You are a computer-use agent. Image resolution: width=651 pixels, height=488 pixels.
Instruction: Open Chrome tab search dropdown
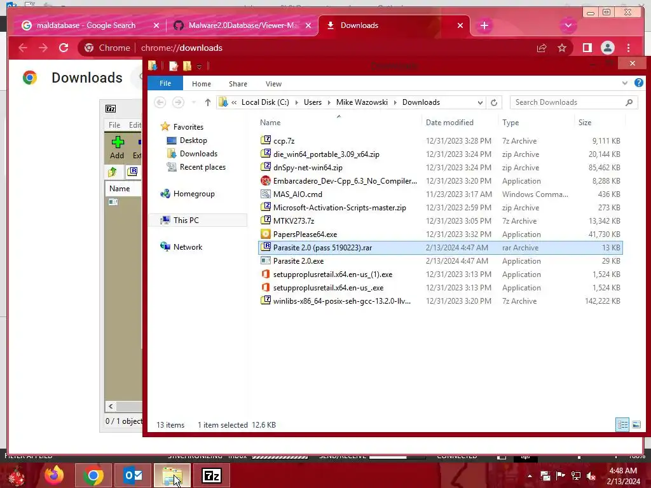(568, 25)
